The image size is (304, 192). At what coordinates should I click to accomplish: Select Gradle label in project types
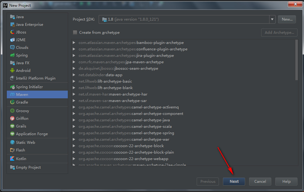[x=22, y=102]
